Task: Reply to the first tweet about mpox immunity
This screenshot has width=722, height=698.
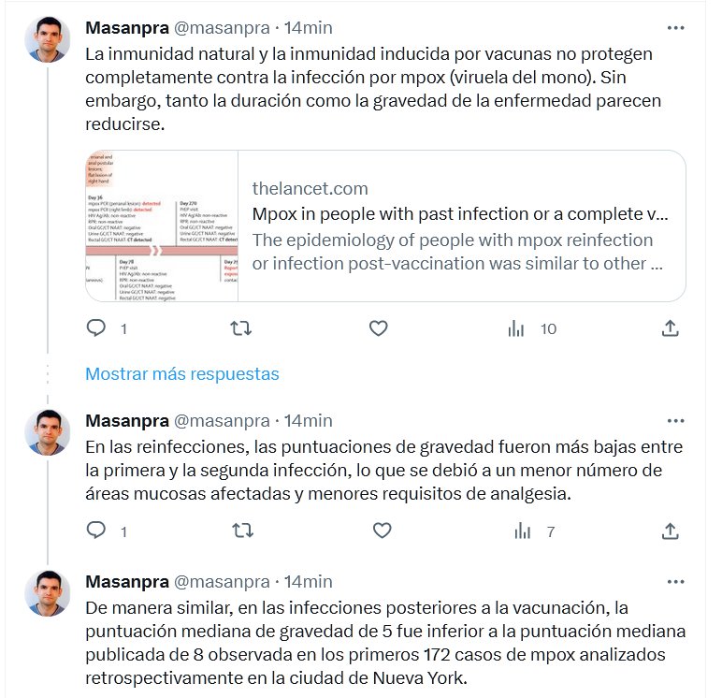Action: (96, 328)
